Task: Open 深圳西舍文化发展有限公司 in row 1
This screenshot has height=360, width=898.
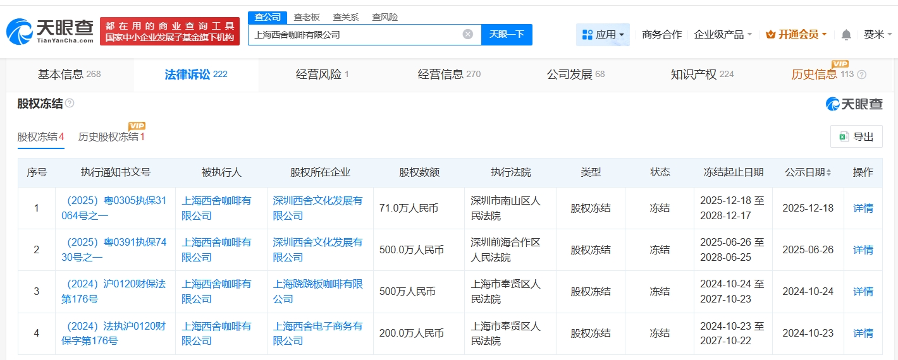Action: 318,208
